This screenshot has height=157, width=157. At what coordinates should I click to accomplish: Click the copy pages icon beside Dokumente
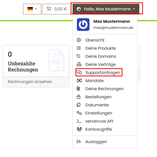[78, 105]
